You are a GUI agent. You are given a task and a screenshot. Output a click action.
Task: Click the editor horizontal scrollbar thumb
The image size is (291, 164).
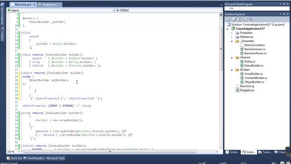point(110,152)
